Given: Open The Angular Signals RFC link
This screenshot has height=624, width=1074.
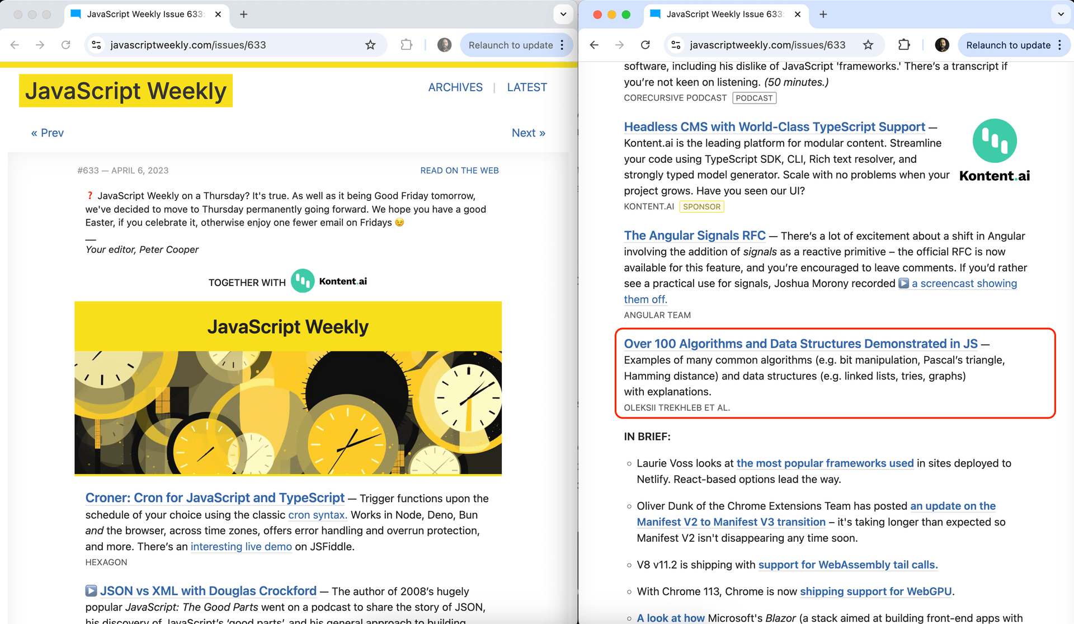Looking at the screenshot, I should pos(695,236).
